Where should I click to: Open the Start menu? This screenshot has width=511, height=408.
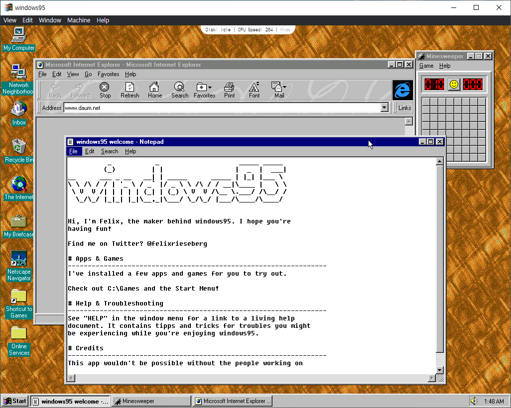point(15,401)
